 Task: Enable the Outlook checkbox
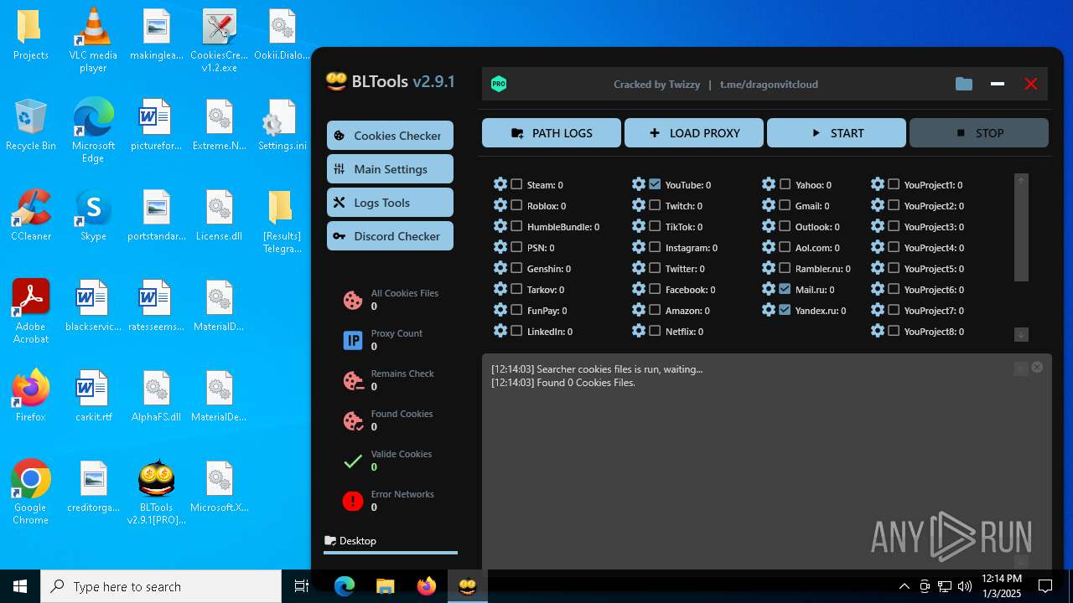pyautogui.click(x=785, y=226)
